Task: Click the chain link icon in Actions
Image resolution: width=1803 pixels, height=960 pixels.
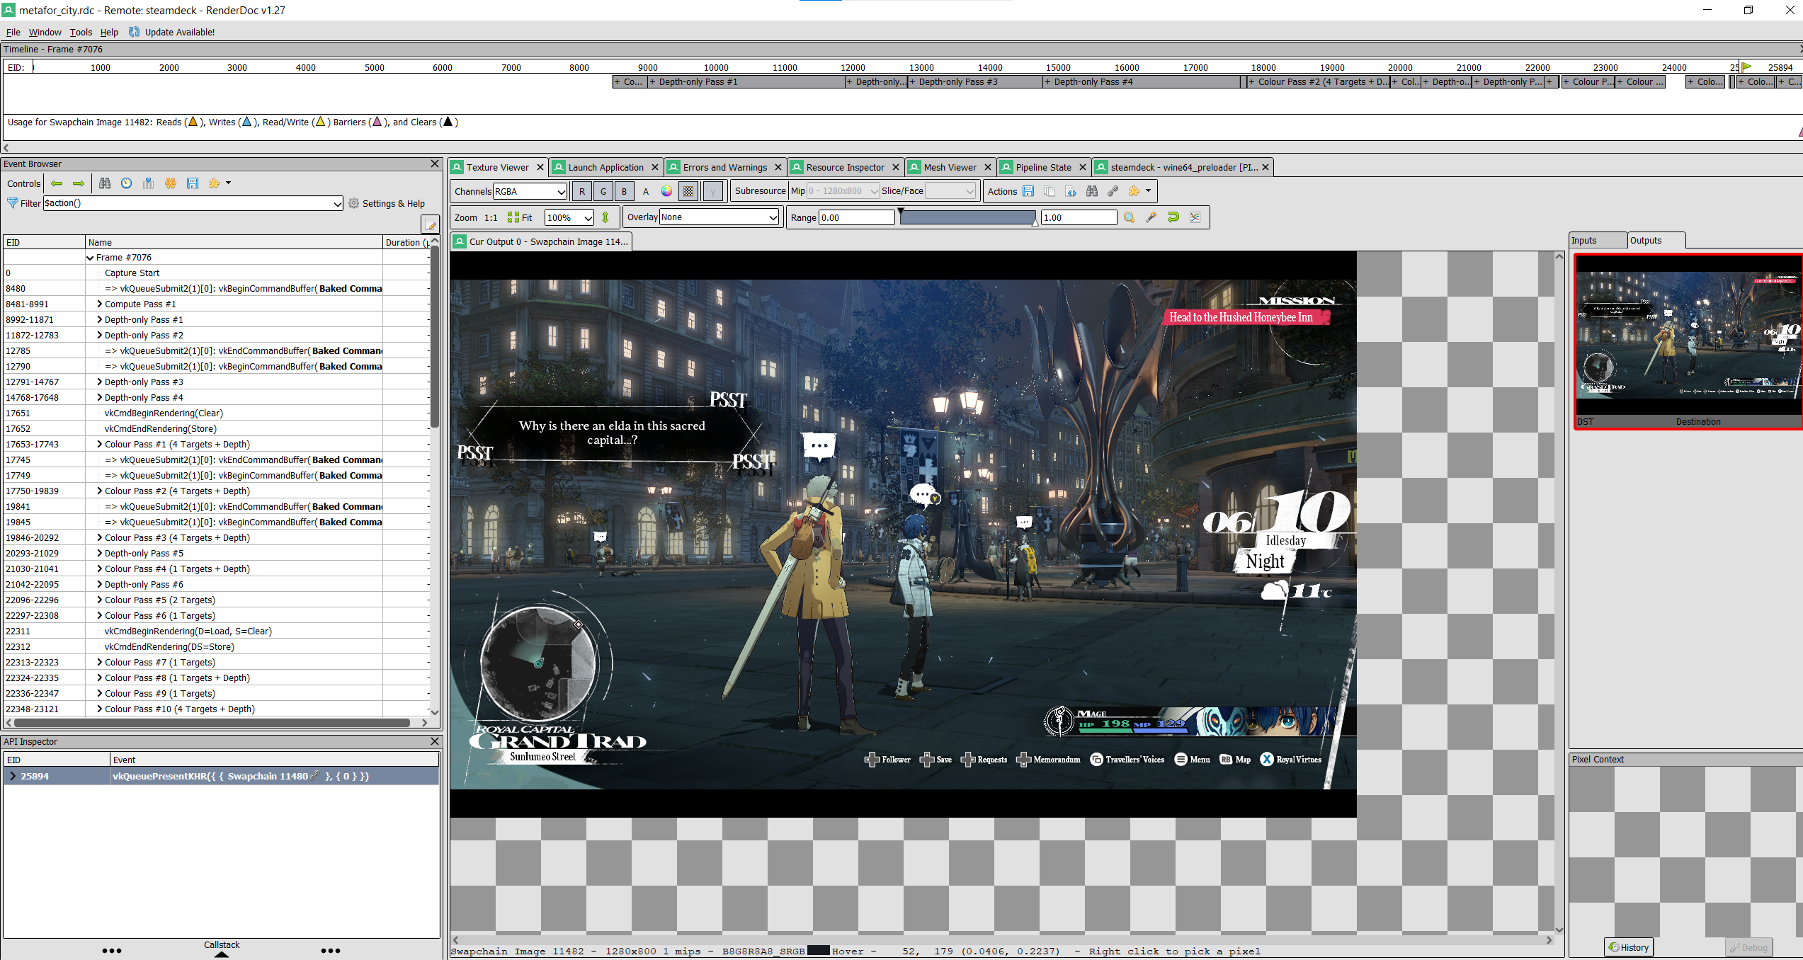Action: tap(1113, 191)
